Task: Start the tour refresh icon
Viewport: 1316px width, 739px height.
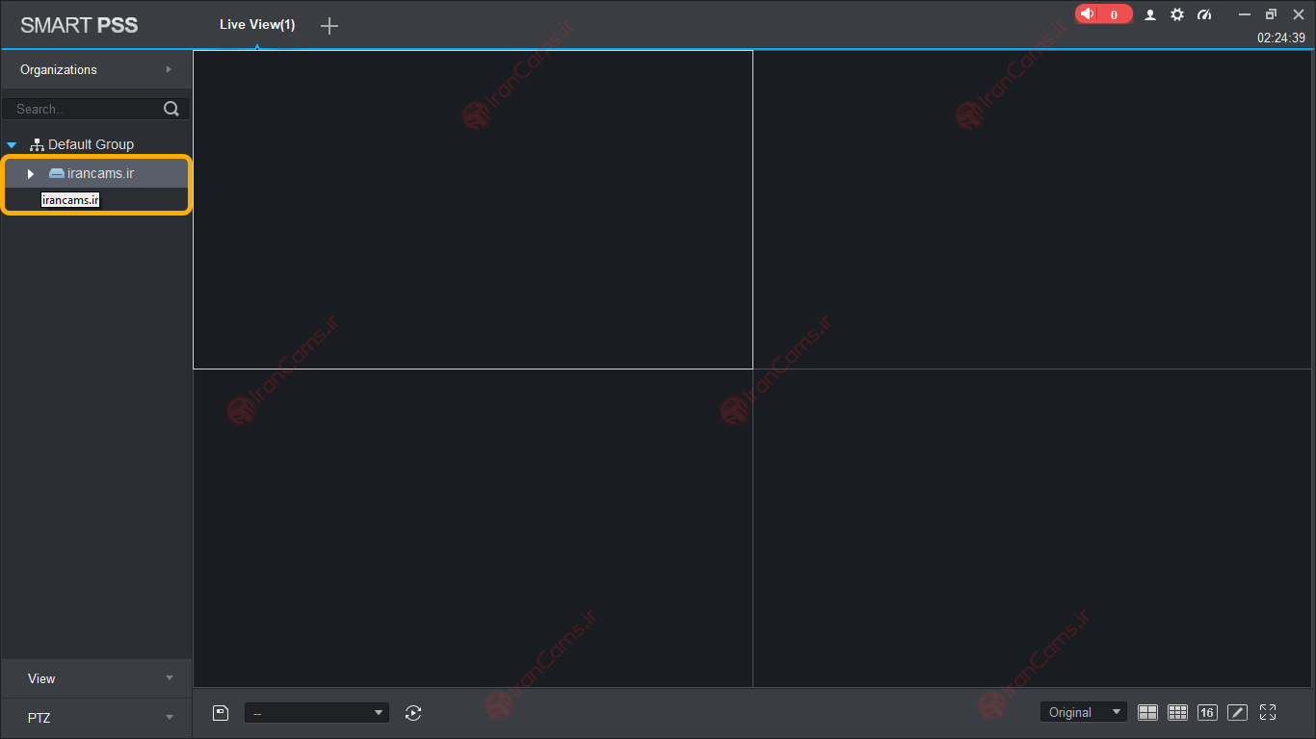Action: [x=413, y=713]
